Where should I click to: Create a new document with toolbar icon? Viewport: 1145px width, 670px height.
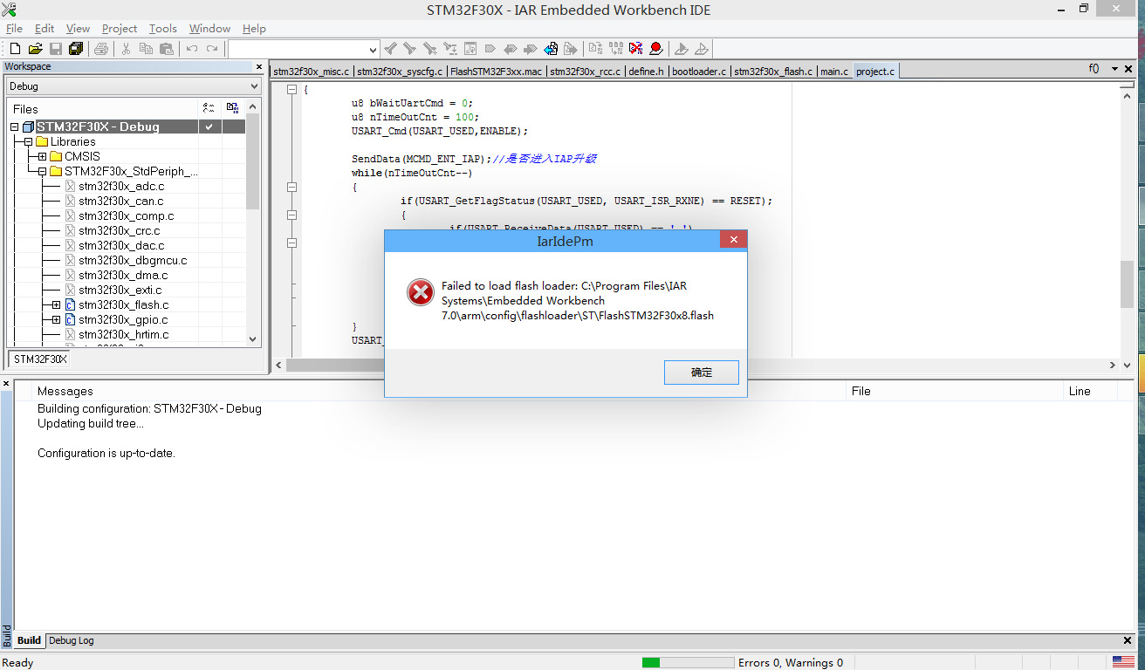point(15,49)
